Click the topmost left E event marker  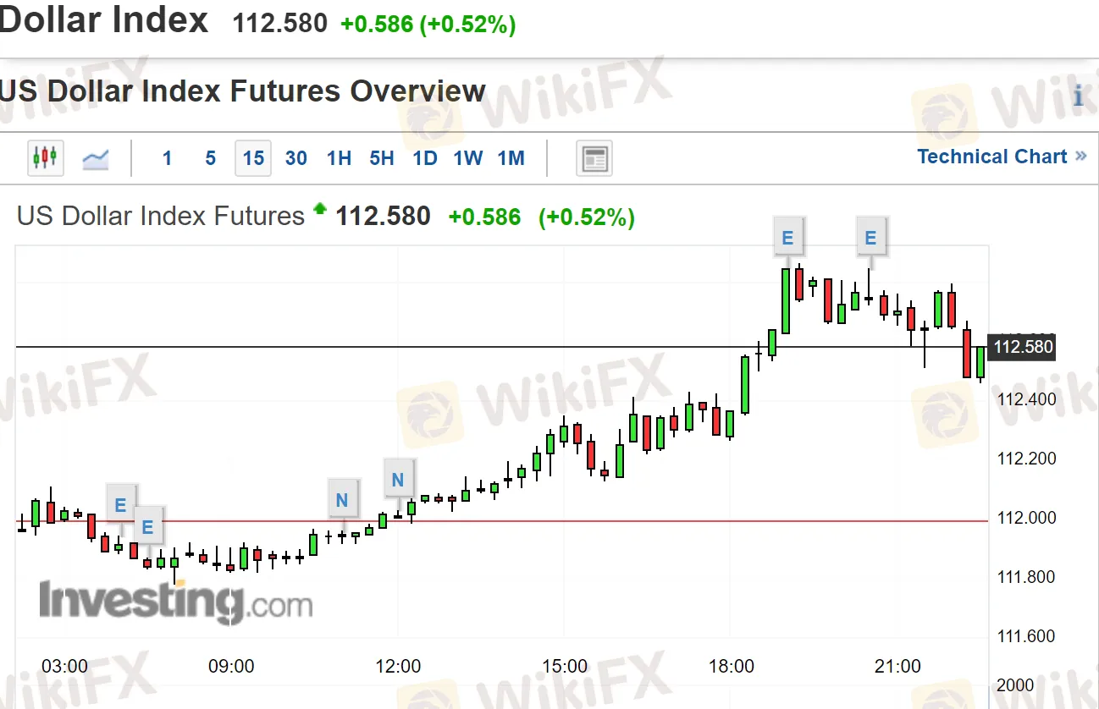coord(120,505)
